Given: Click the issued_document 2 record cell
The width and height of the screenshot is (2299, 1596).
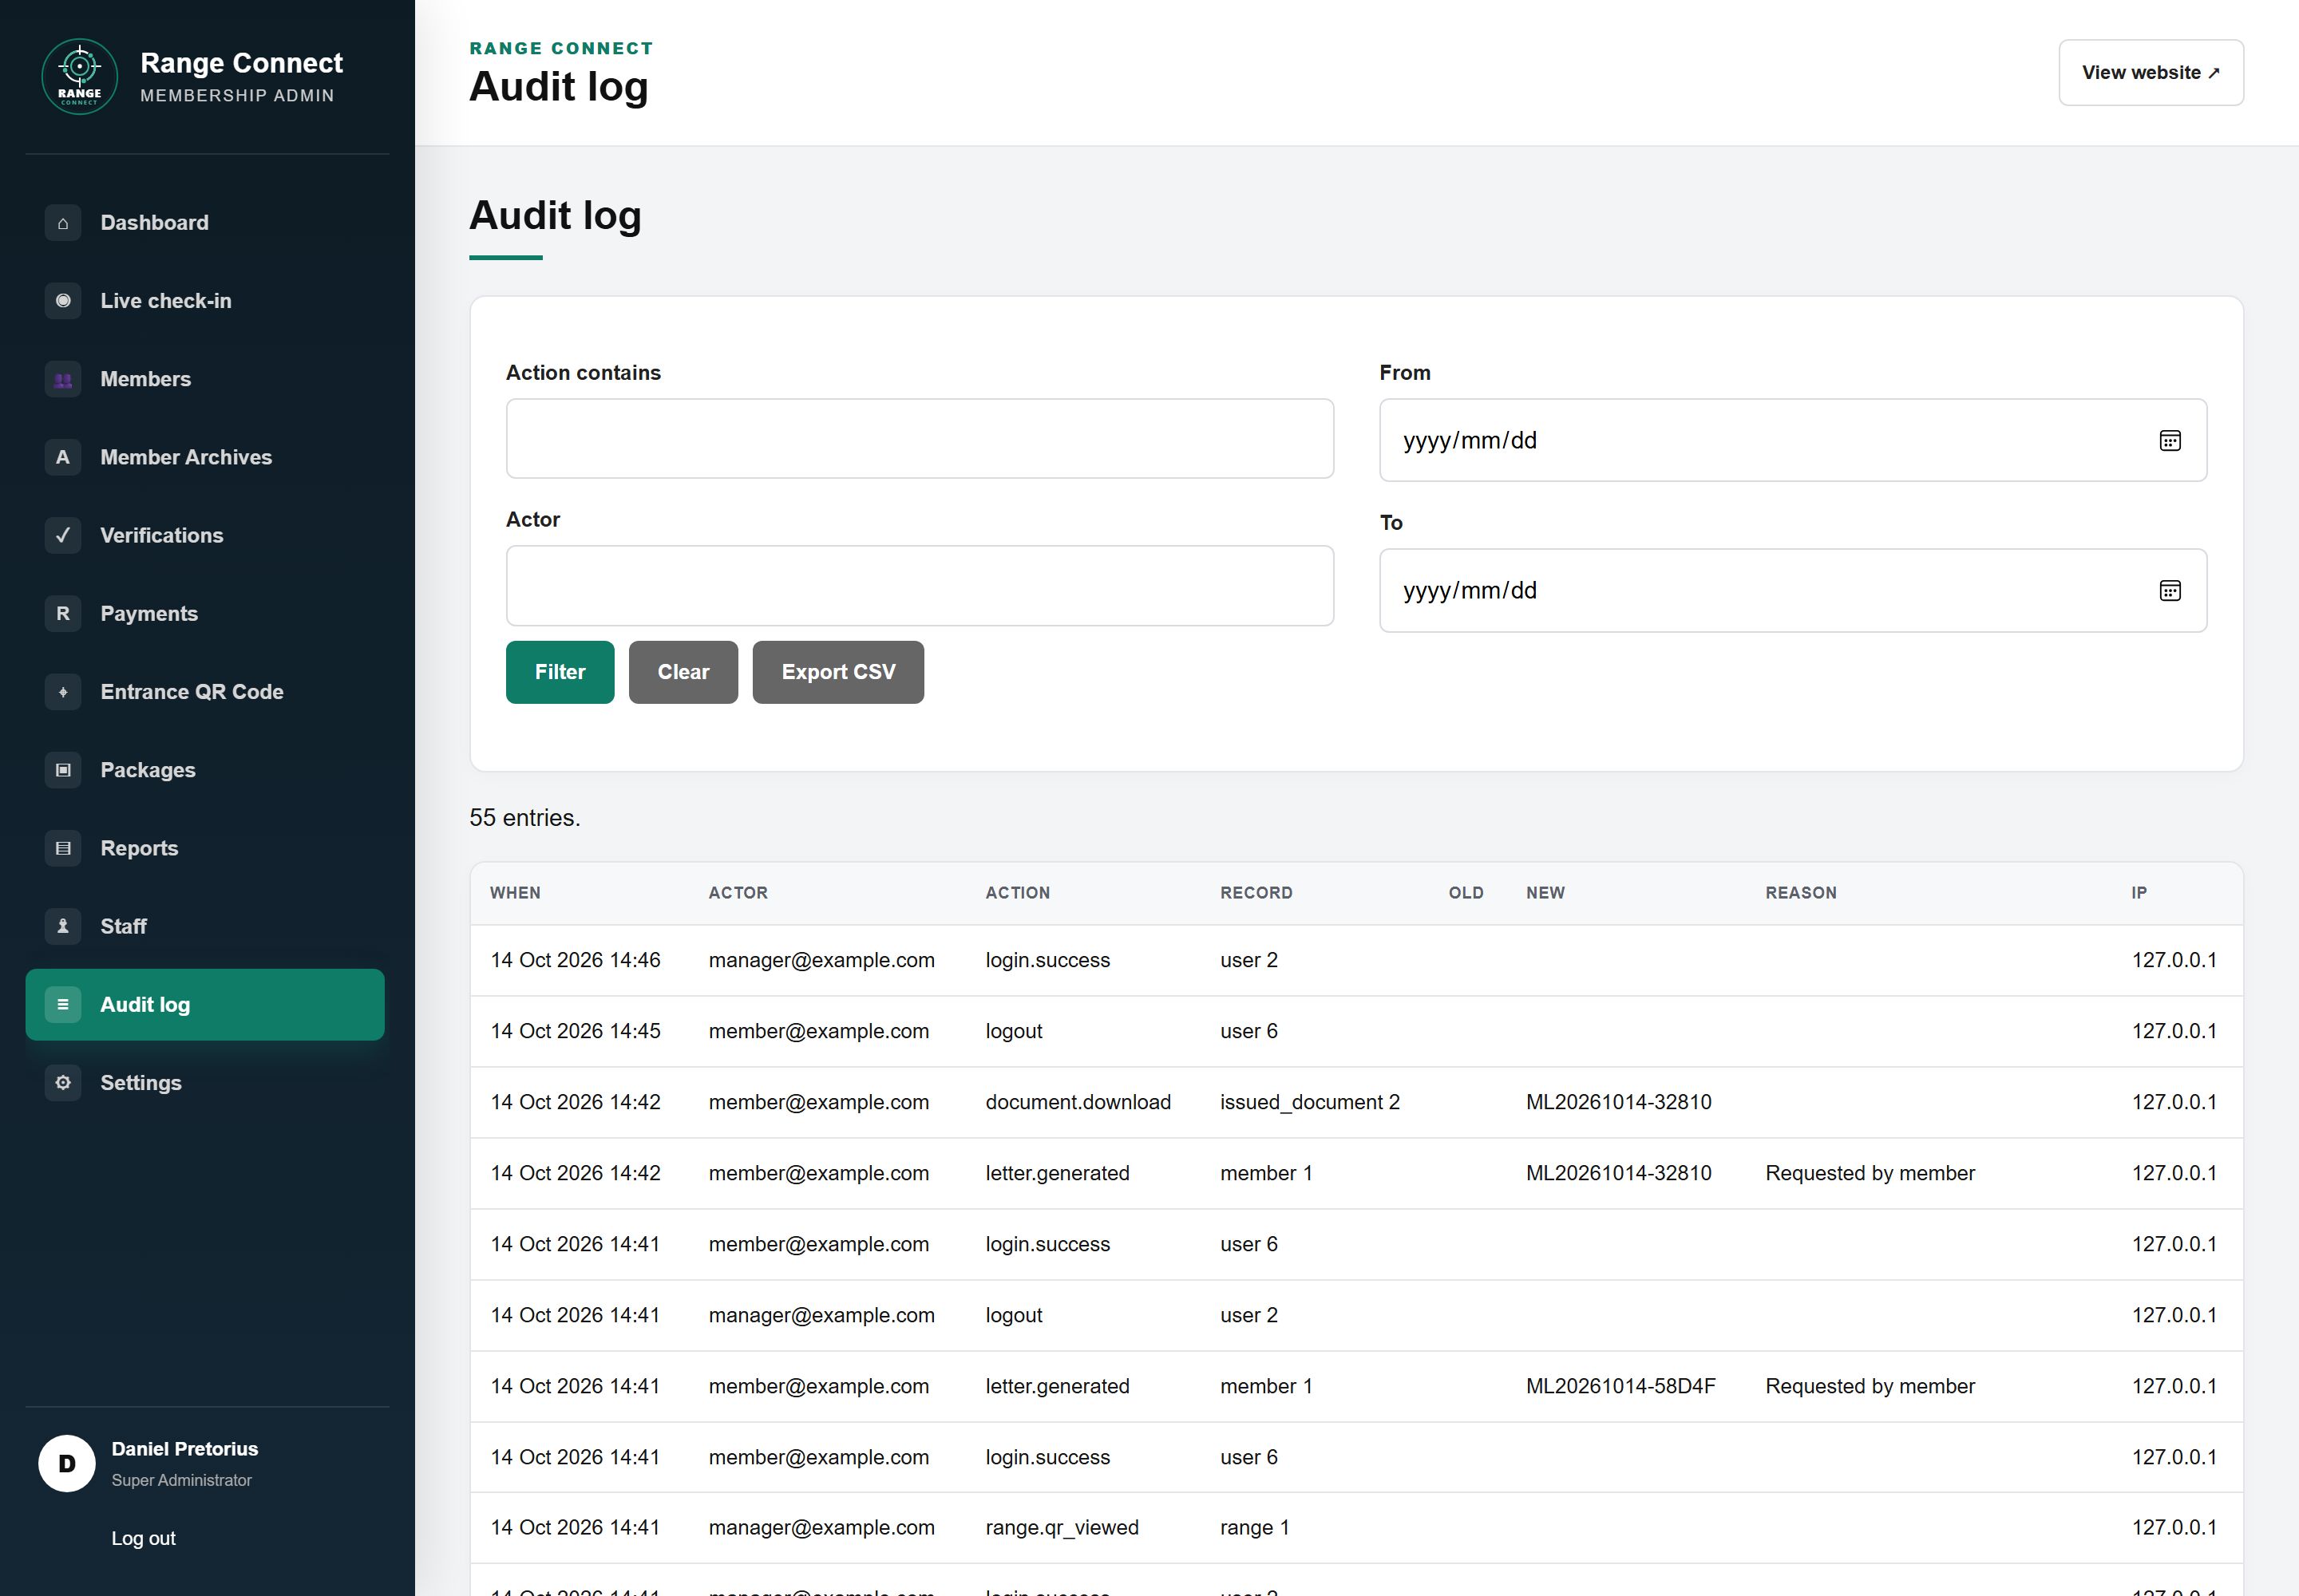Looking at the screenshot, I should (x=1310, y=1102).
